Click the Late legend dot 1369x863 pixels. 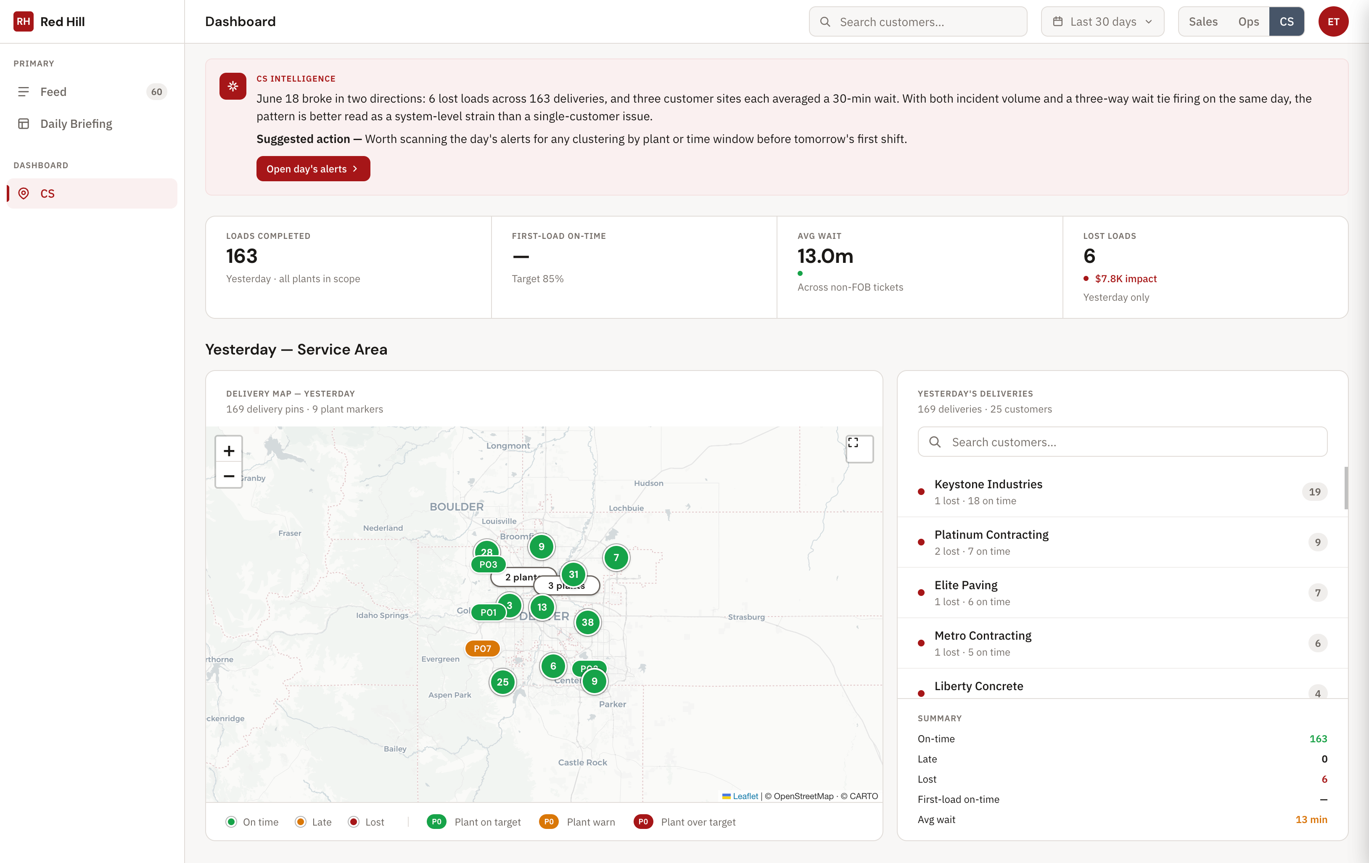tap(301, 822)
